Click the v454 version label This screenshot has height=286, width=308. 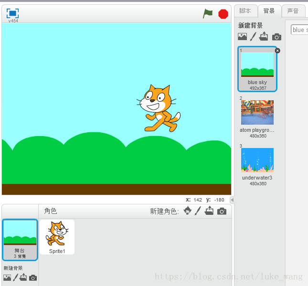(13, 21)
